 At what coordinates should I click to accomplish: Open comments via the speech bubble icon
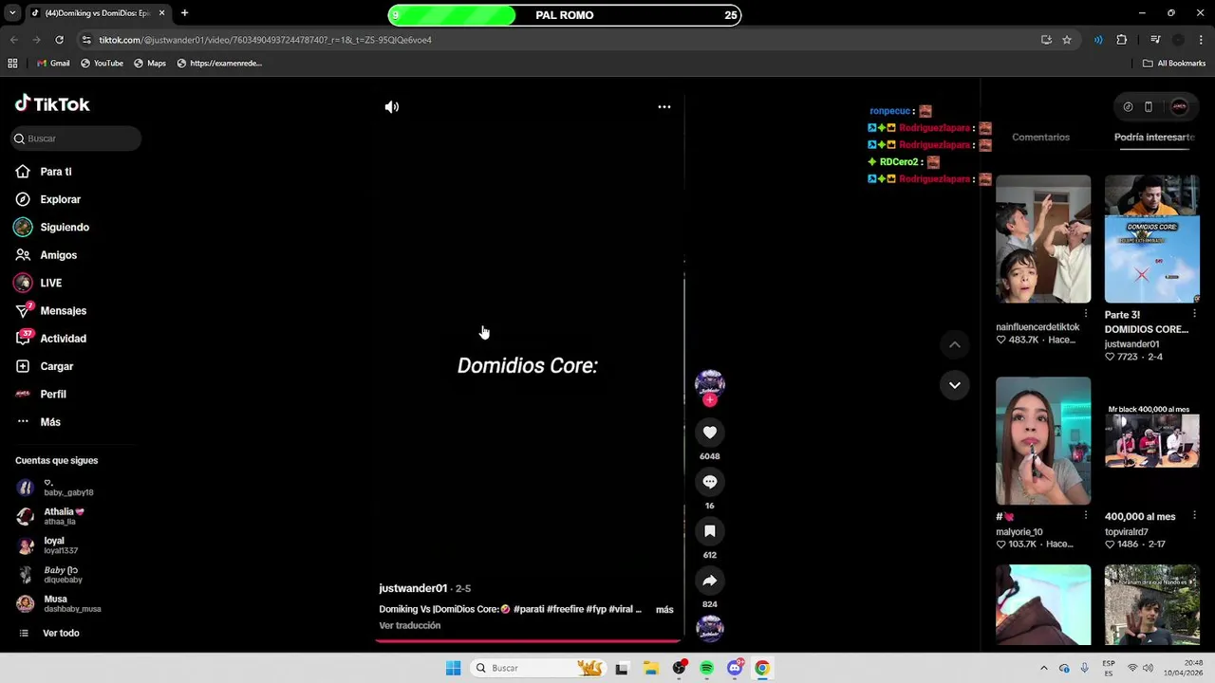tap(709, 482)
